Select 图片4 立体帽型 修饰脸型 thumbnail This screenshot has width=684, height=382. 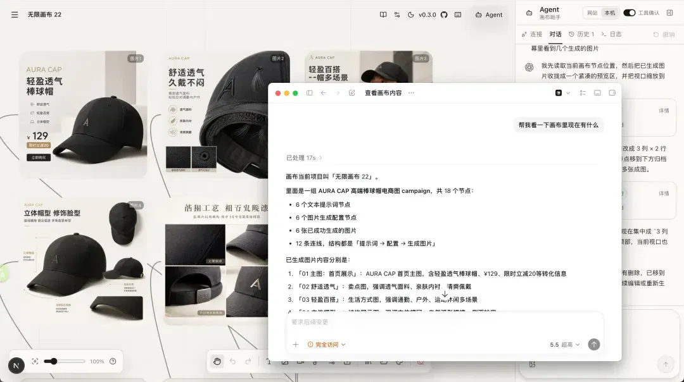(x=84, y=262)
